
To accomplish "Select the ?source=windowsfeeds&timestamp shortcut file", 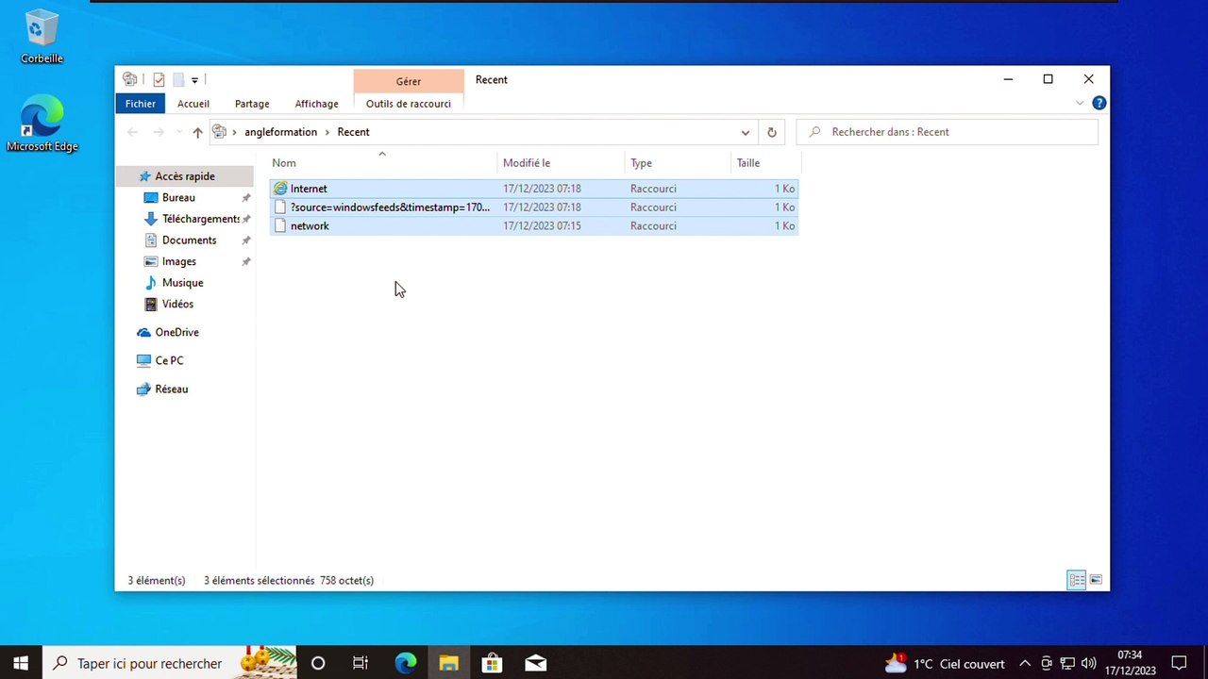I will [534, 207].
